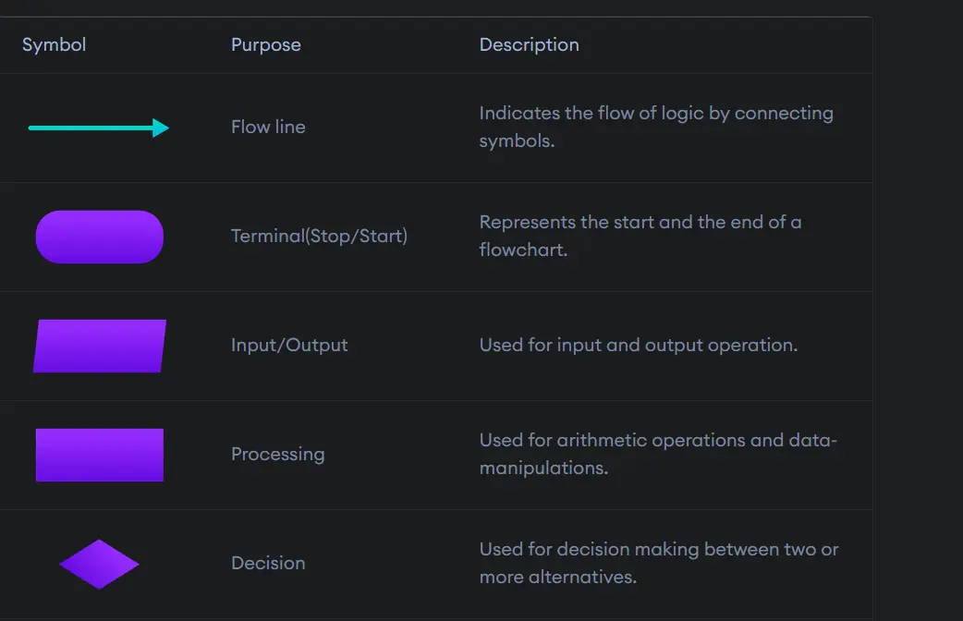Click the 'Processing' purpose label
Screen dimensions: 963x621
tap(277, 454)
